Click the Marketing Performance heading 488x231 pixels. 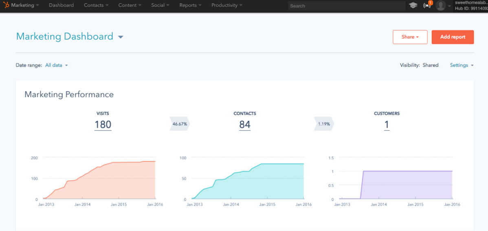coord(69,94)
